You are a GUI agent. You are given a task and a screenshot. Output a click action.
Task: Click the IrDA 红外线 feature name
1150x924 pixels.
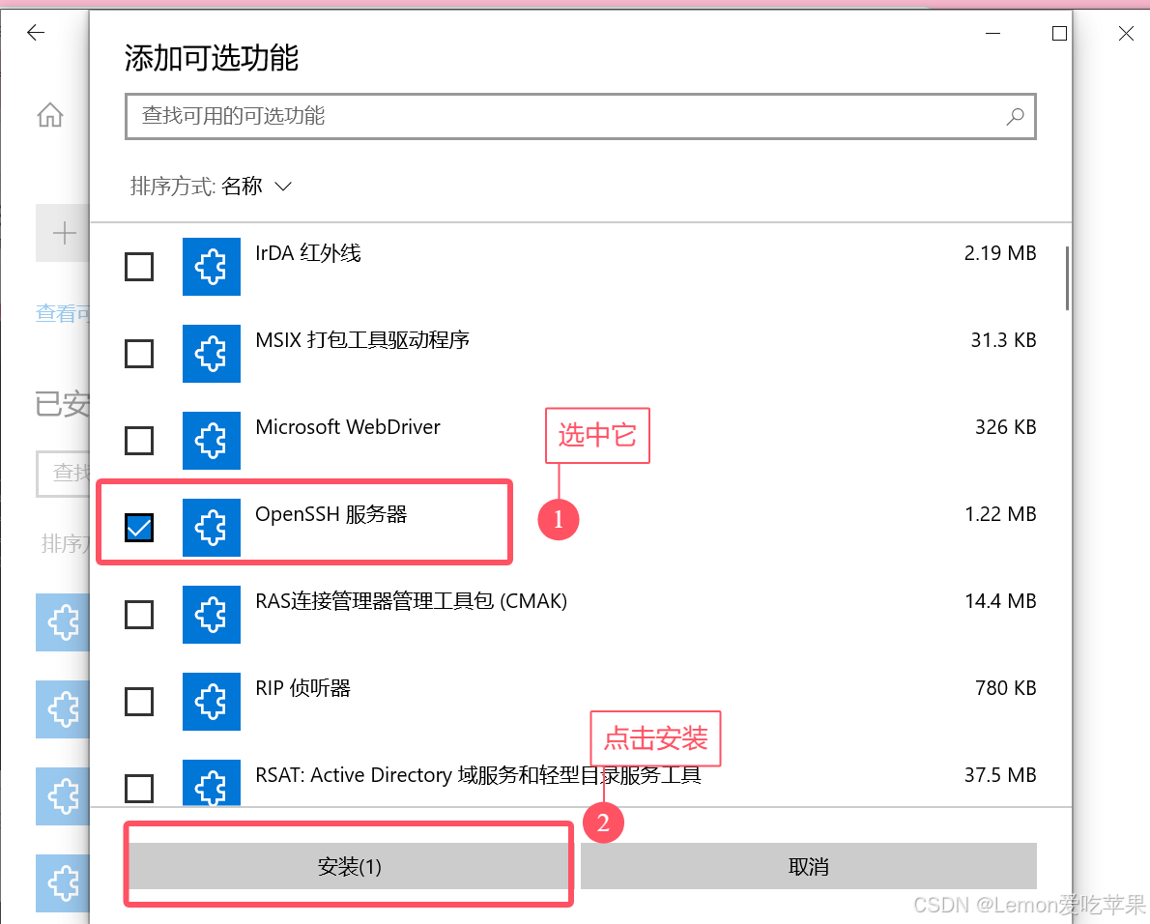pyautogui.click(x=308, y=253)
